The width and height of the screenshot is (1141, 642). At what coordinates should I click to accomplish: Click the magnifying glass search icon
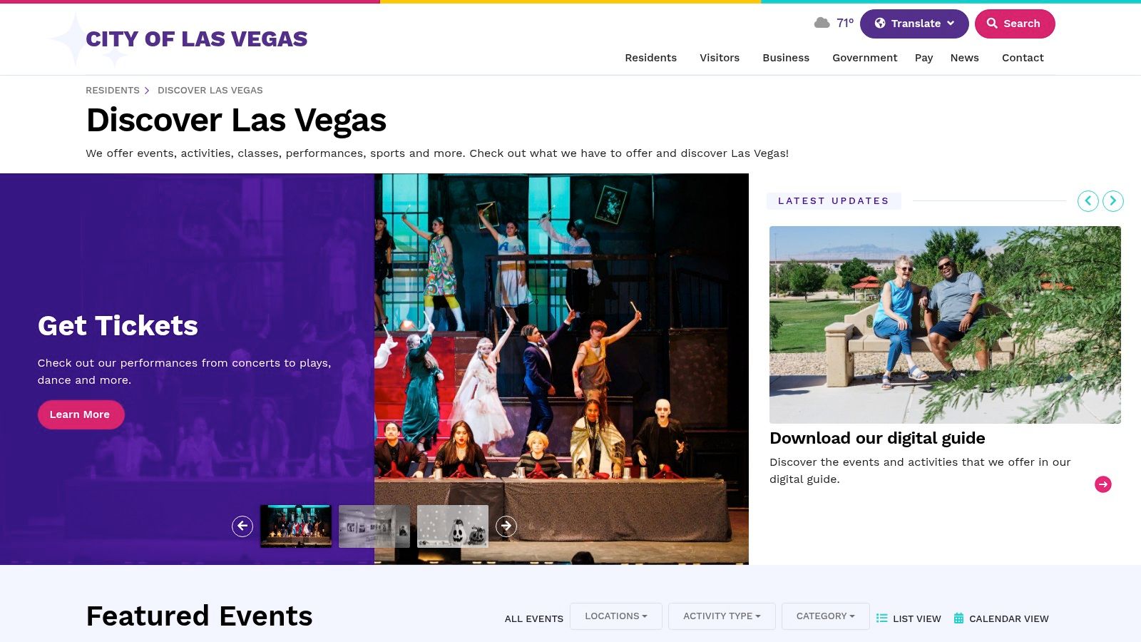tap(992, 24)
